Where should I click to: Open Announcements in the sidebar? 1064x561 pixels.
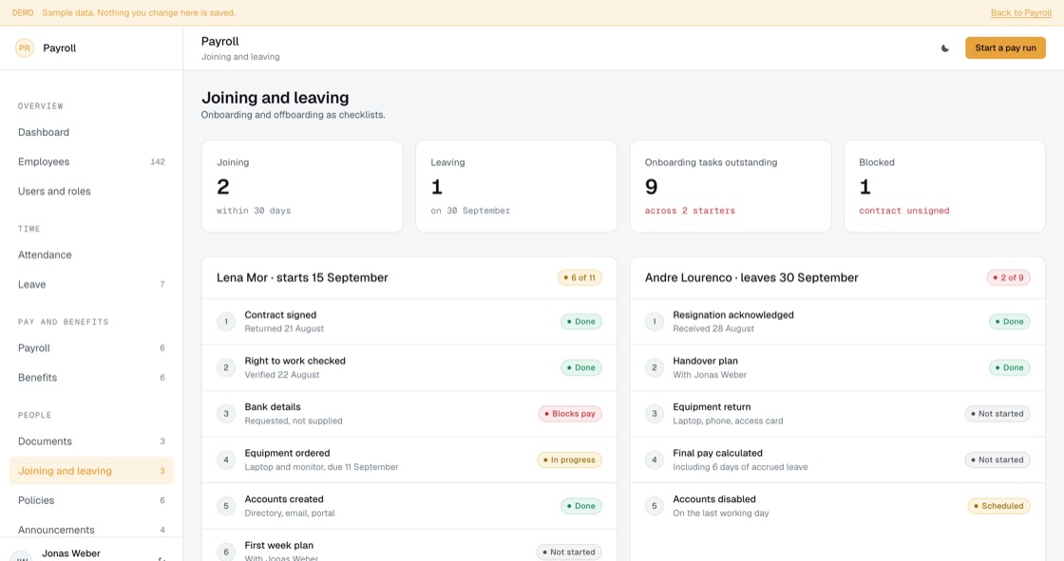click(91, 530)
